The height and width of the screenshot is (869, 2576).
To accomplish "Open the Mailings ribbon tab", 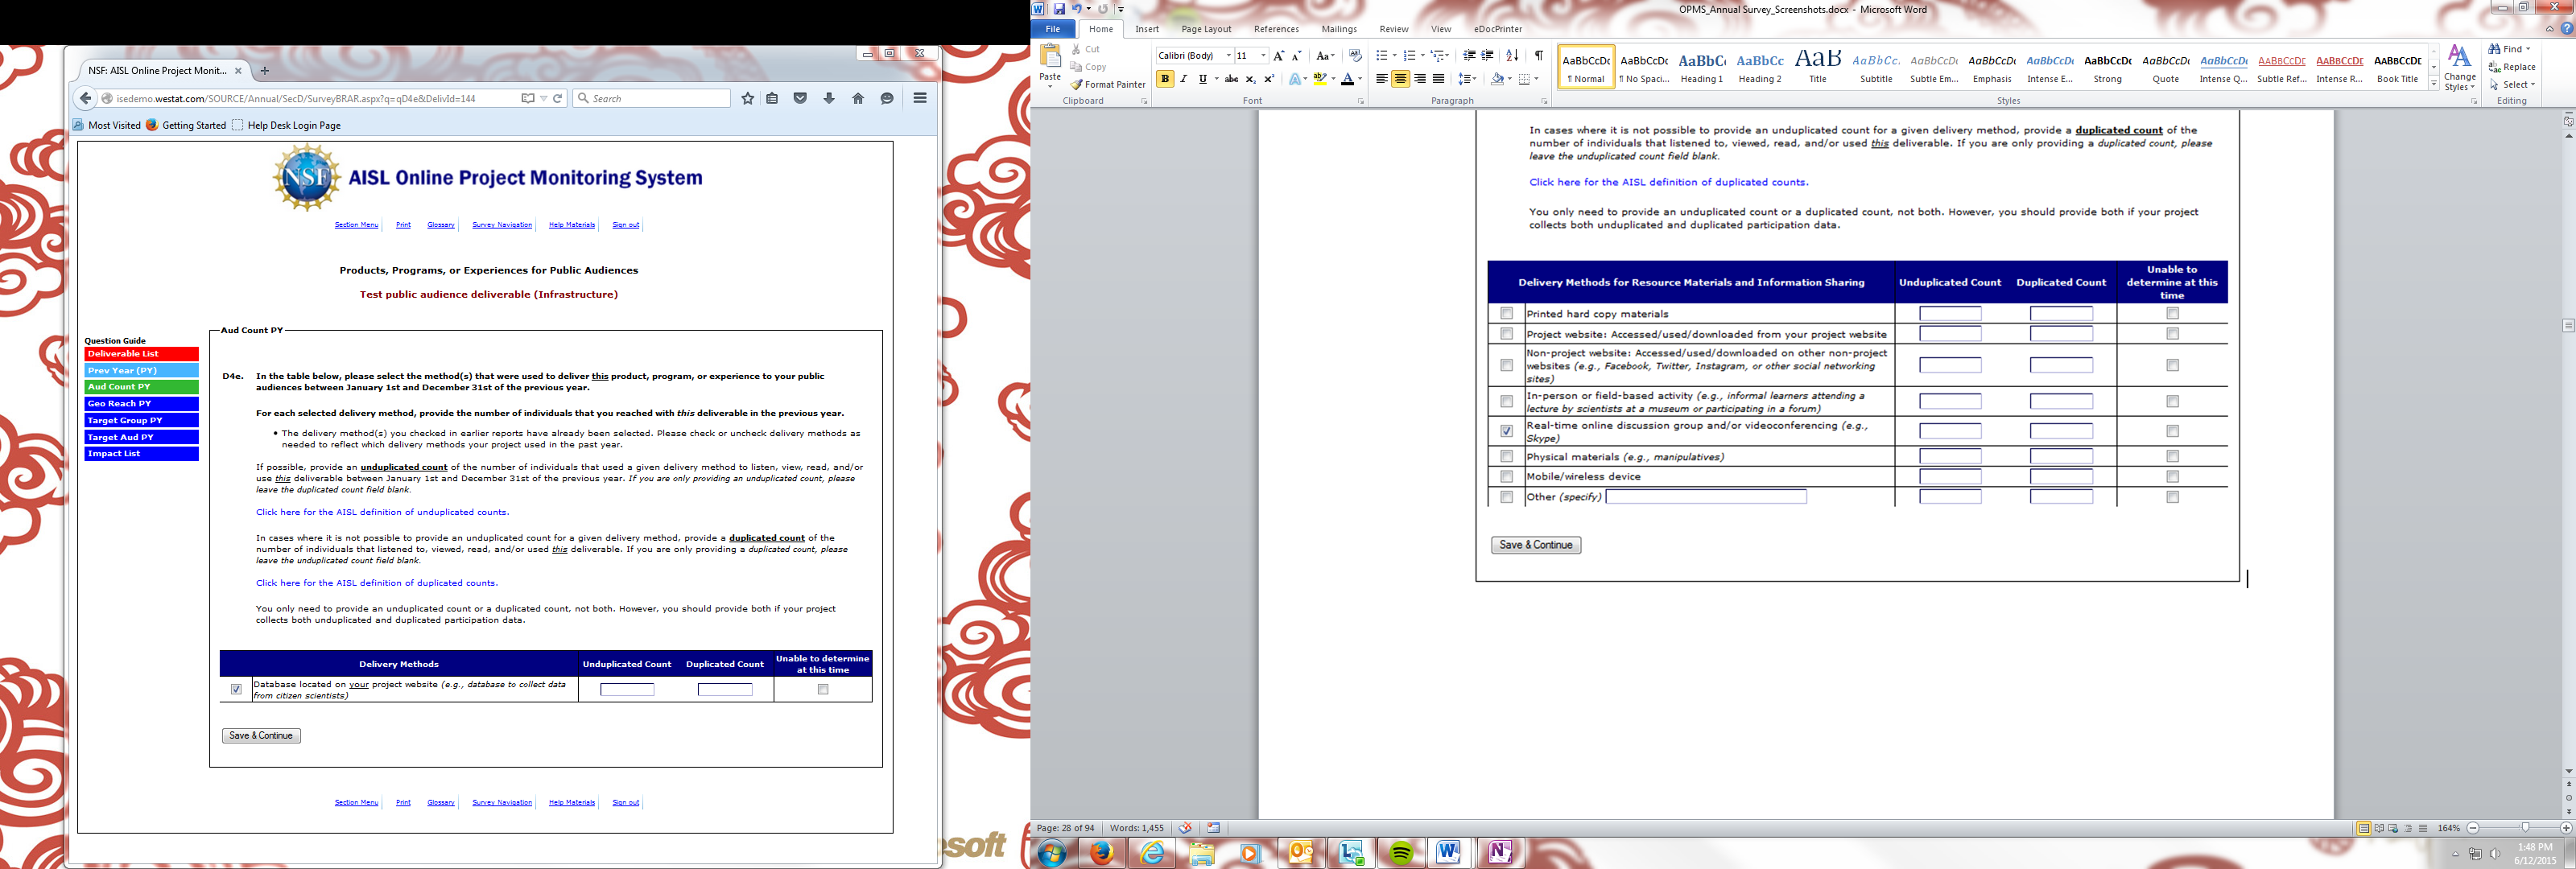I will click(x=1338, y=29).
